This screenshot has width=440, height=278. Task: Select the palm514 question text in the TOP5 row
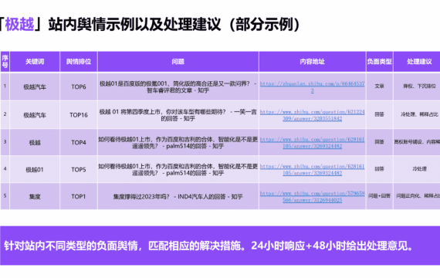pos(178,170)
